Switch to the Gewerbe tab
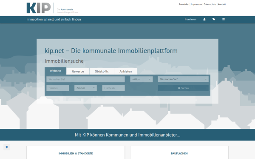Screen dimensions: 255x159 [78, 71]
